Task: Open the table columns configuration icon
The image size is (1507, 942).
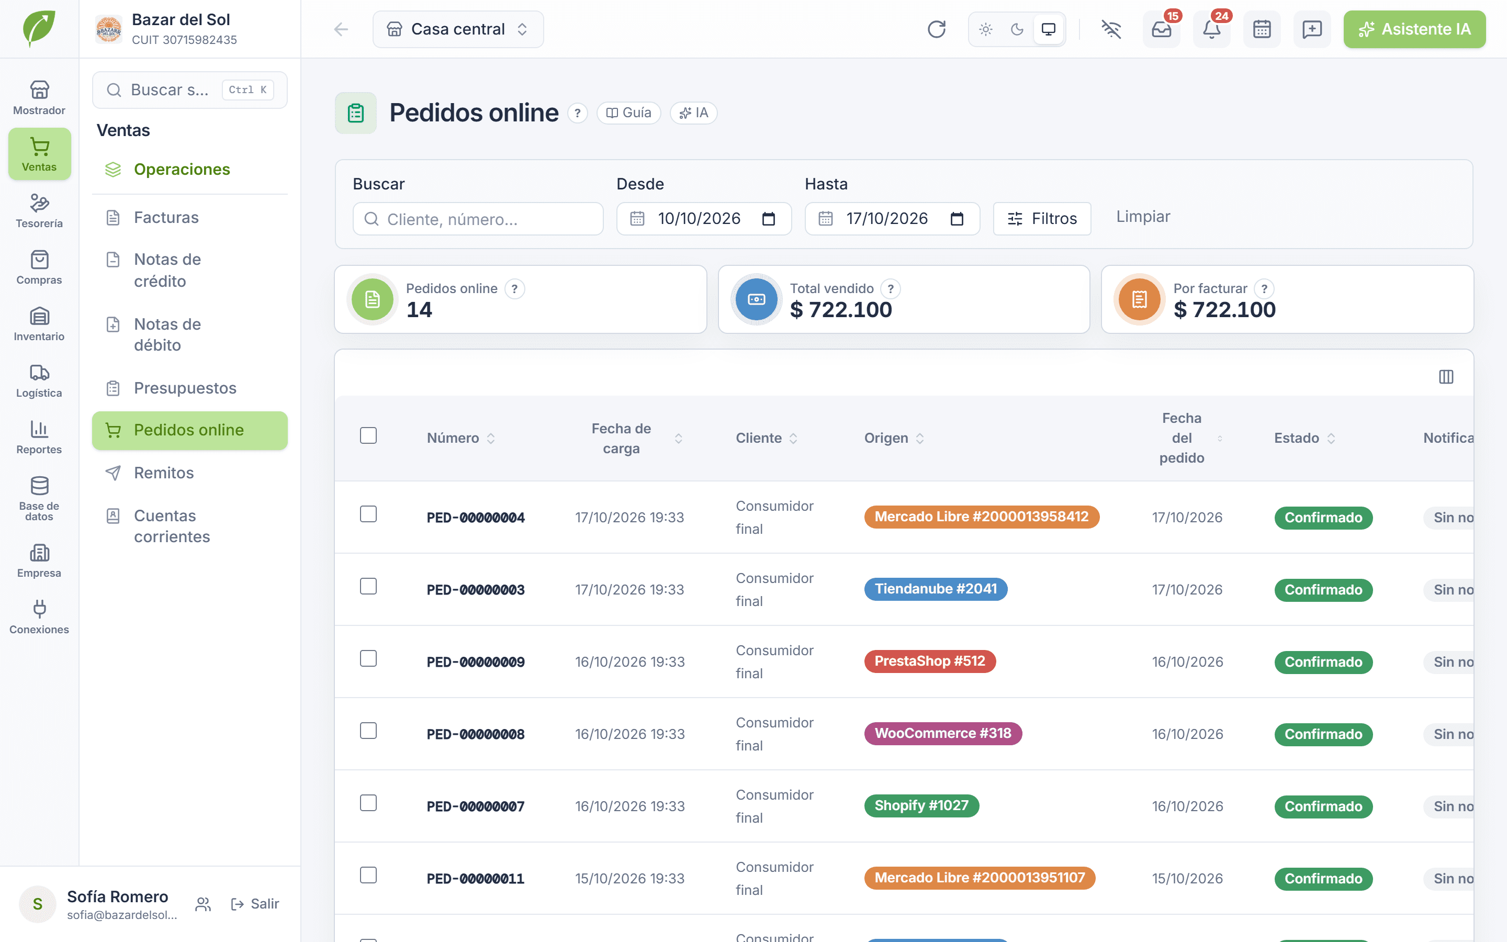Action: [1446, 377]
